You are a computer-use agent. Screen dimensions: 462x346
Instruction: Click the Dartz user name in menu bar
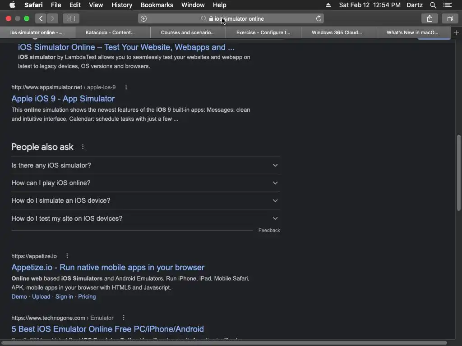415,5
